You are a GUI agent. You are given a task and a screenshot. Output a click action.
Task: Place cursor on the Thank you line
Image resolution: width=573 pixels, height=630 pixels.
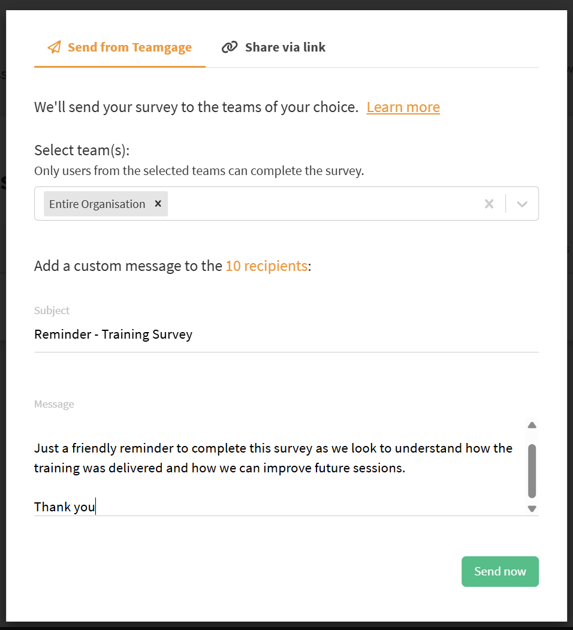(x=65, y=507)
